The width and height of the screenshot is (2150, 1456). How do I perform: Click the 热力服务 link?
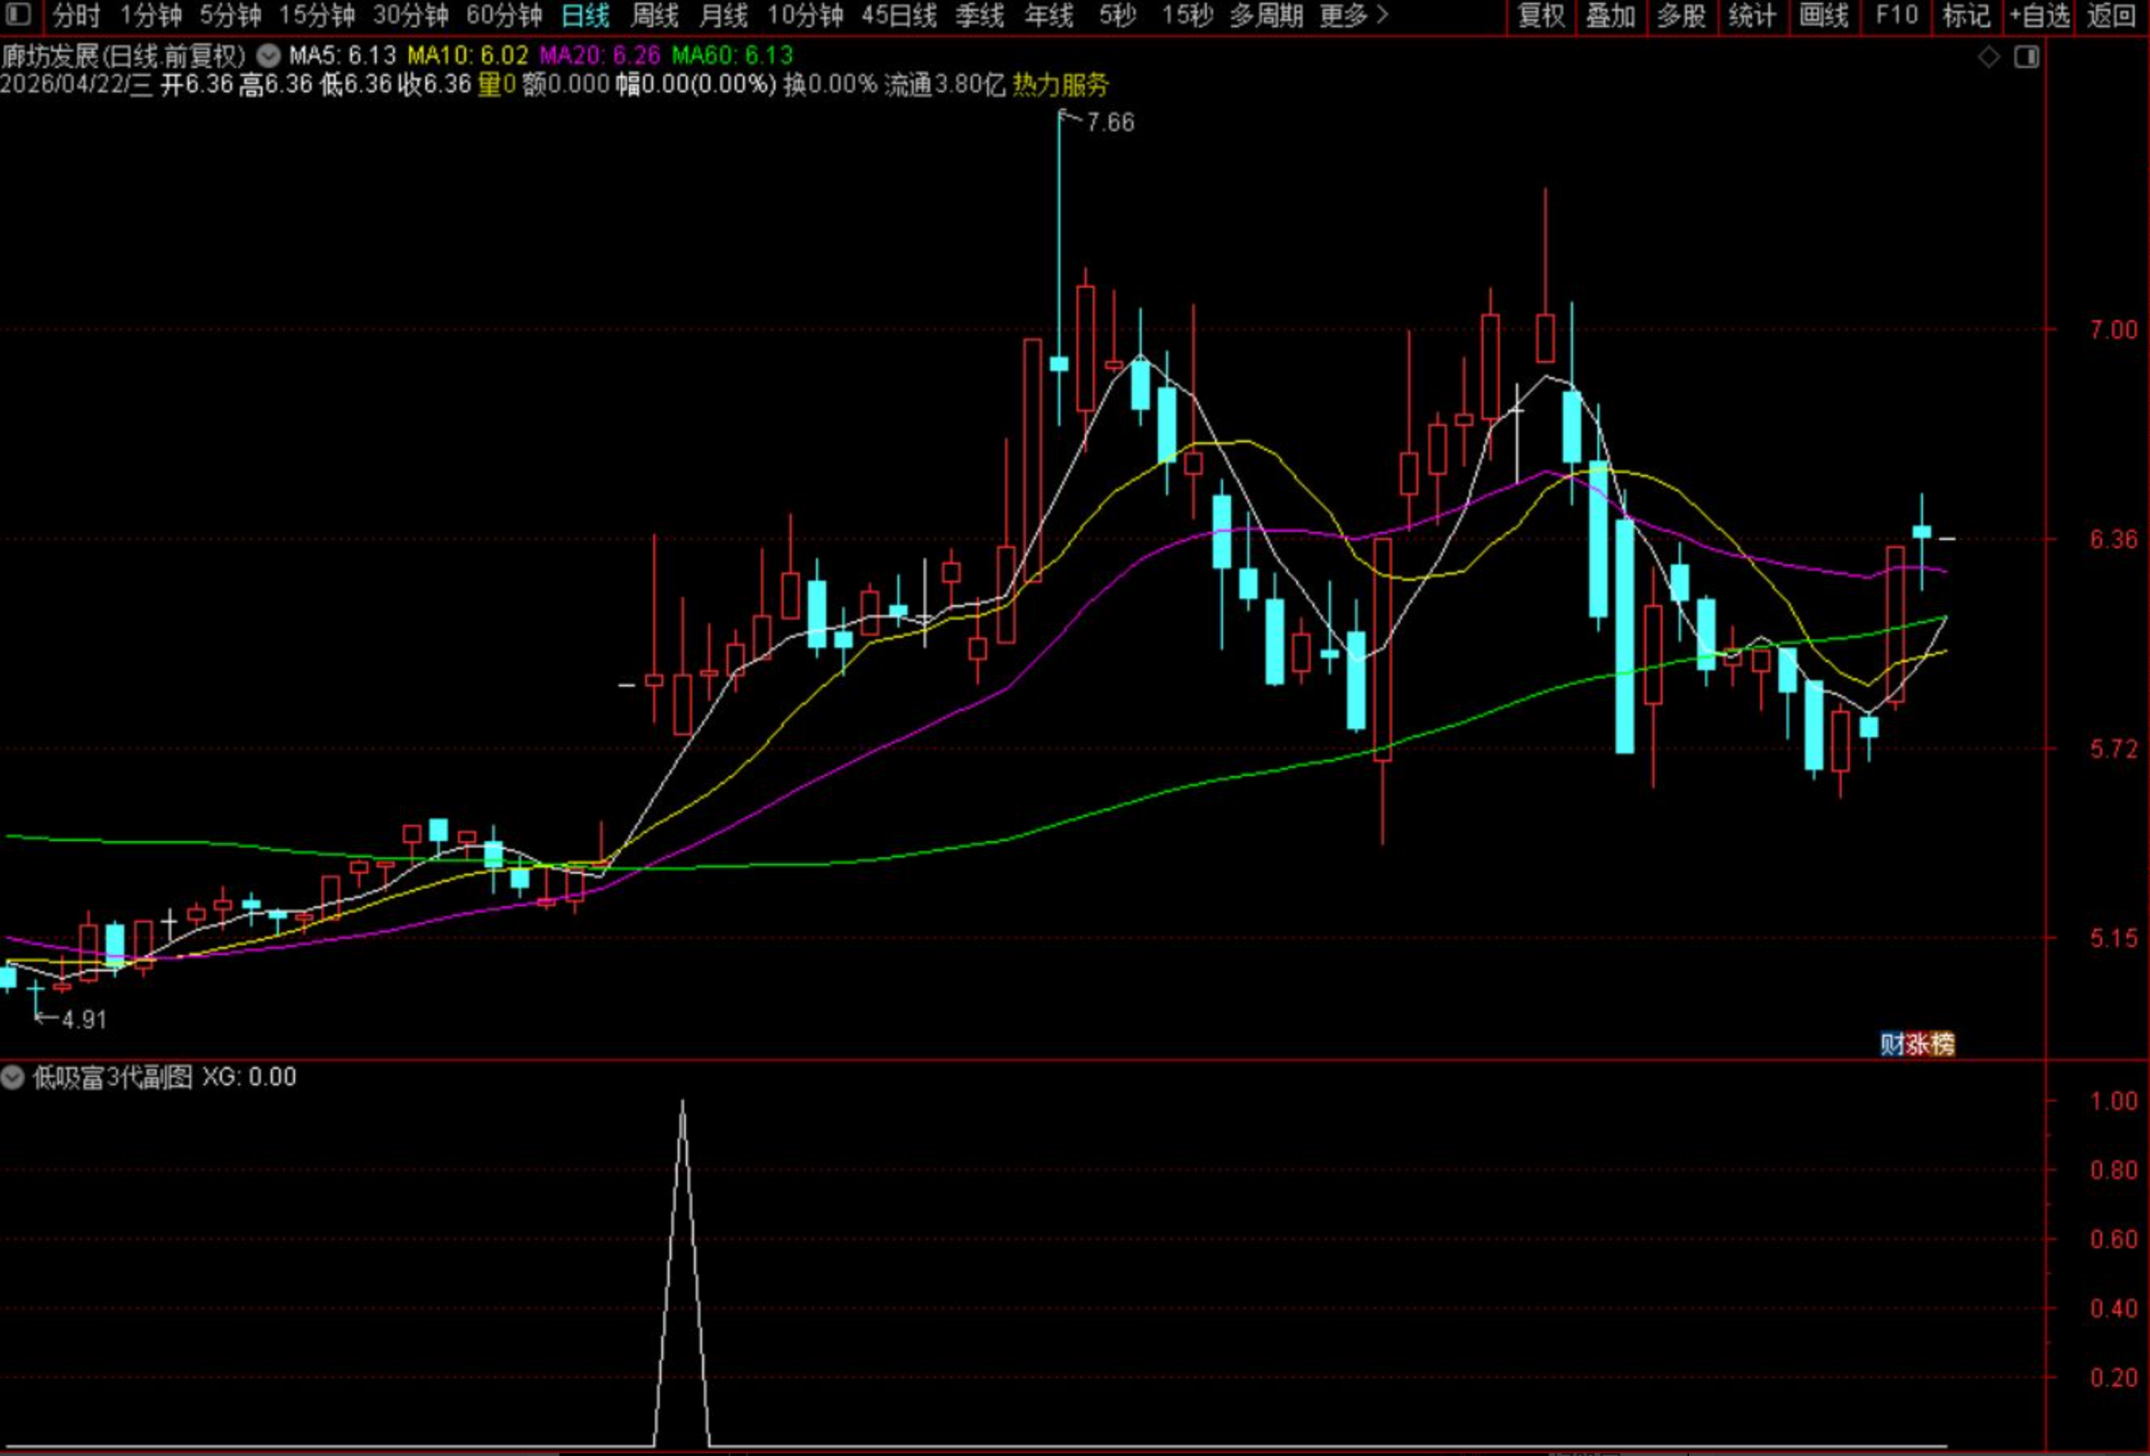[x=1060, y=85]
